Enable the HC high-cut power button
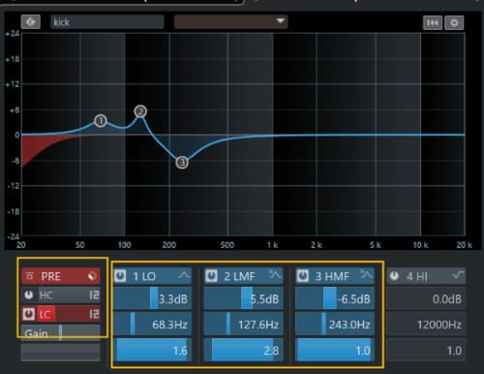 click(x=29, y=295)
